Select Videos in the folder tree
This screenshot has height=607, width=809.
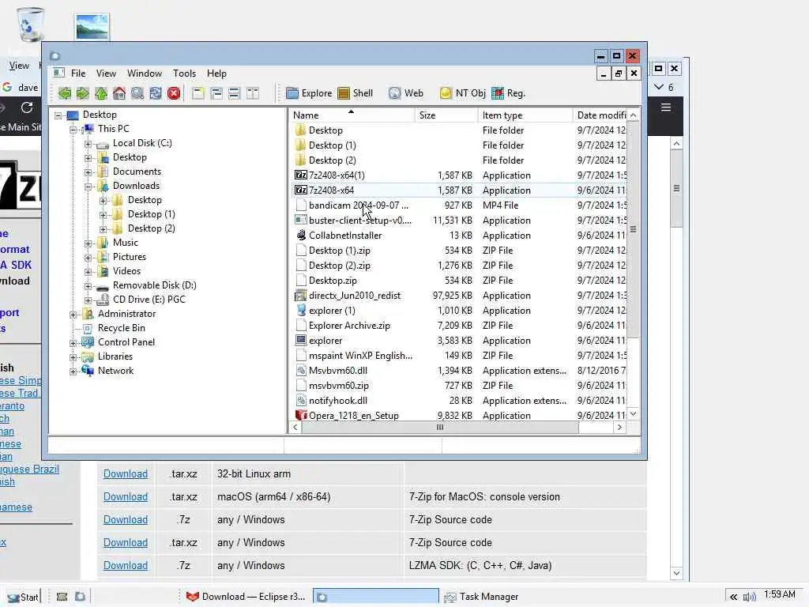click(x=126, y=271)
